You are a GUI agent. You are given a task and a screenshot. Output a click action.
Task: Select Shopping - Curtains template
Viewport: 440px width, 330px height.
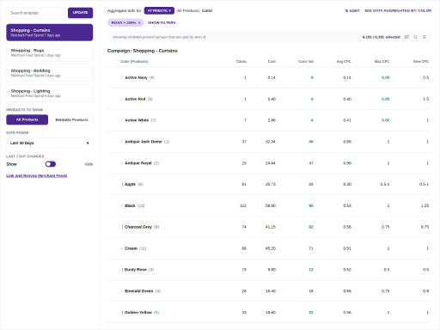[x=50, y=33]
